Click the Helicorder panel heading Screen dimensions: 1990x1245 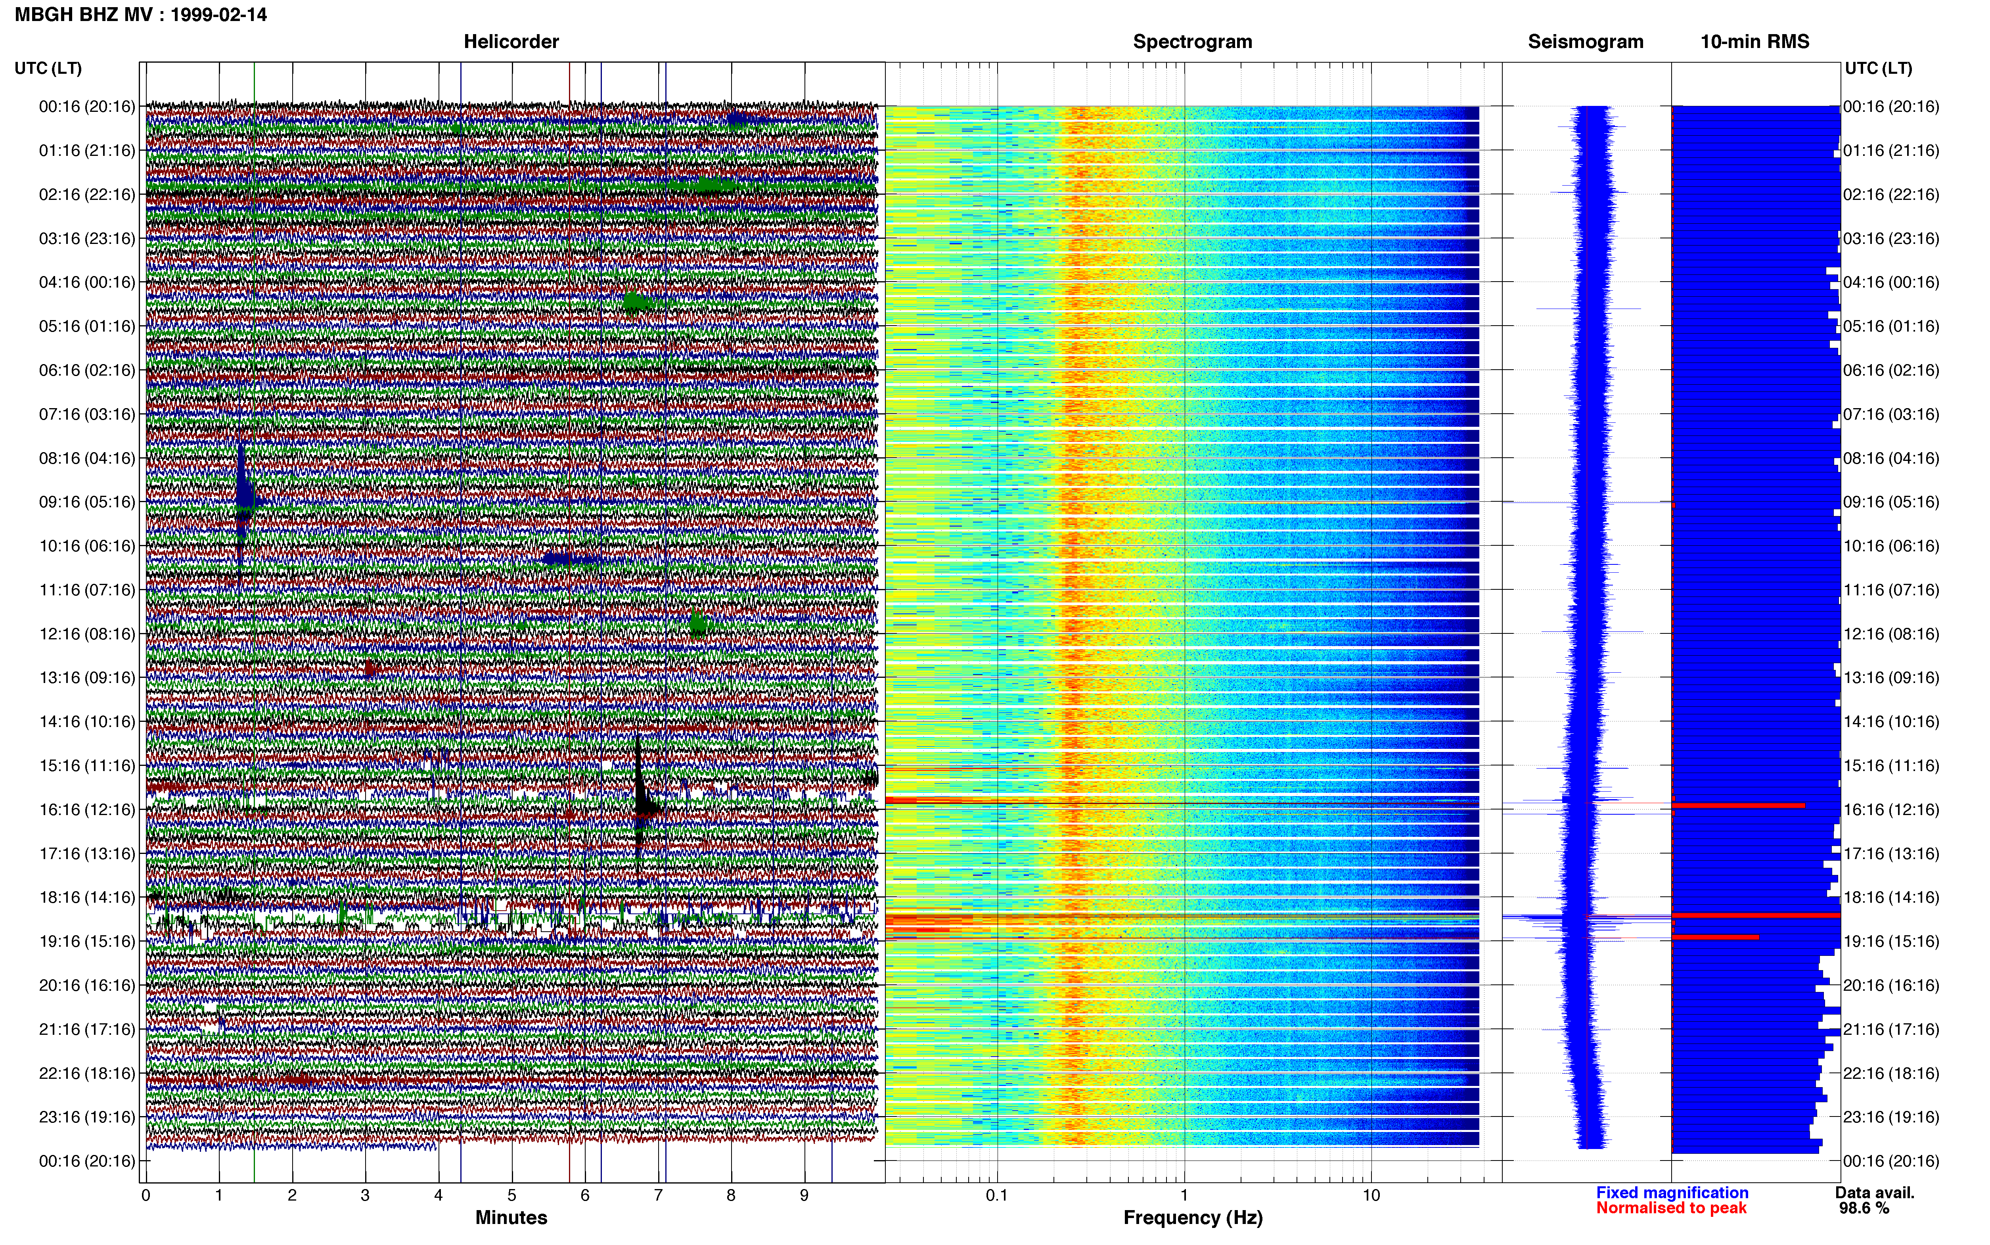click(511, 41)
